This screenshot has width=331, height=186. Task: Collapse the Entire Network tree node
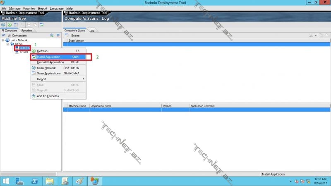pos(3,40)
